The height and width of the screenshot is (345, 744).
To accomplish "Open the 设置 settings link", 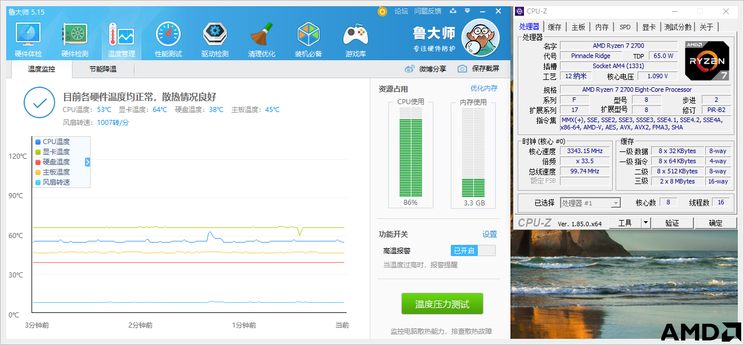I will [490, 234].
